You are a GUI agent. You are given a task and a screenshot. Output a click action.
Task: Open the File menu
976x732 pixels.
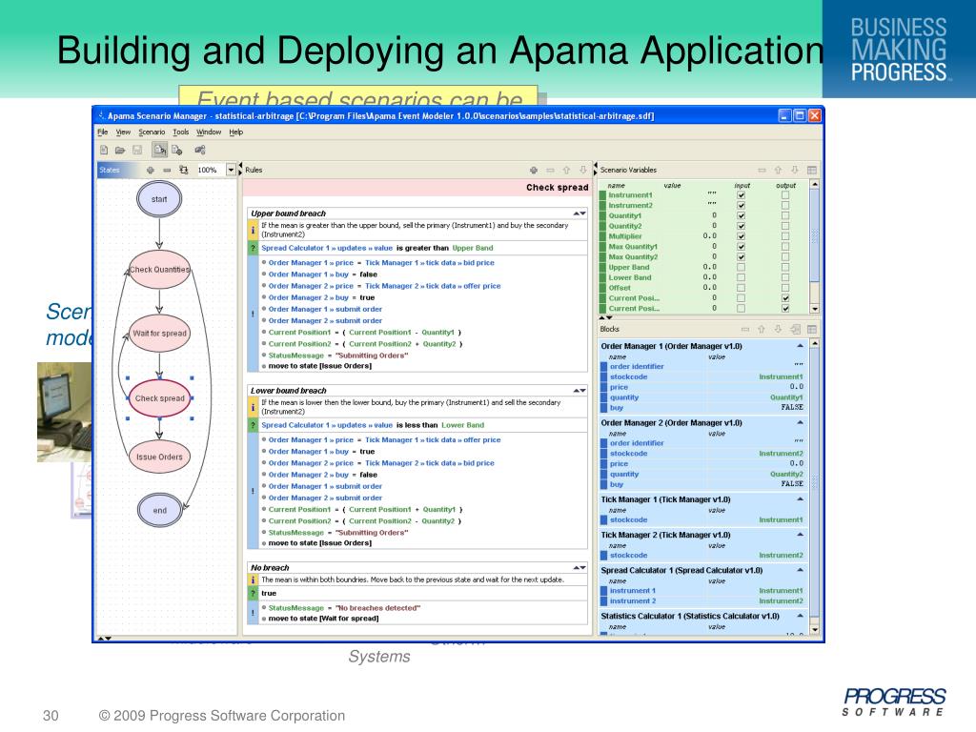click(x=103, y=132)
